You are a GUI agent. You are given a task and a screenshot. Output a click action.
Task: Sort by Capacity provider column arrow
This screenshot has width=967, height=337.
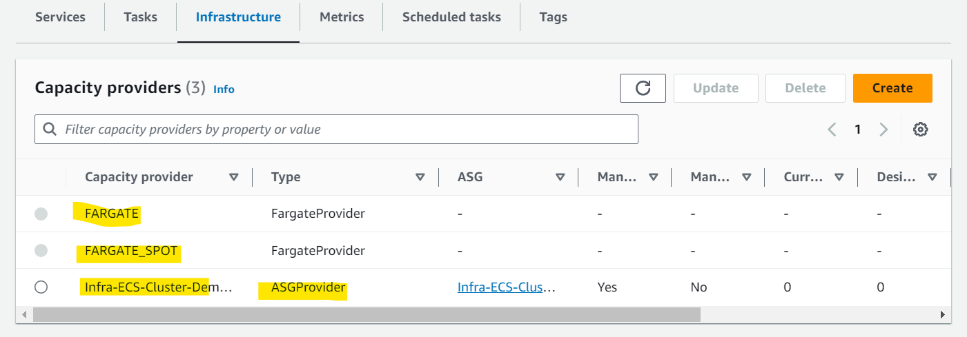[234, 177]
